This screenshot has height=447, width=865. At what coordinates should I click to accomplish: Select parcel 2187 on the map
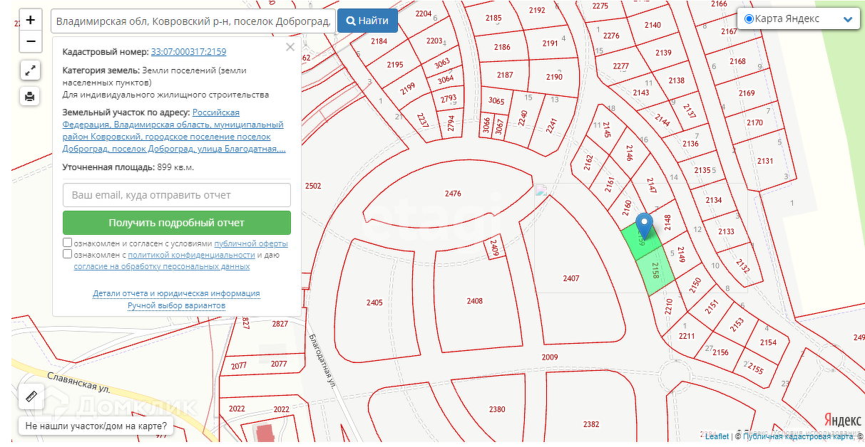point(505,75)
